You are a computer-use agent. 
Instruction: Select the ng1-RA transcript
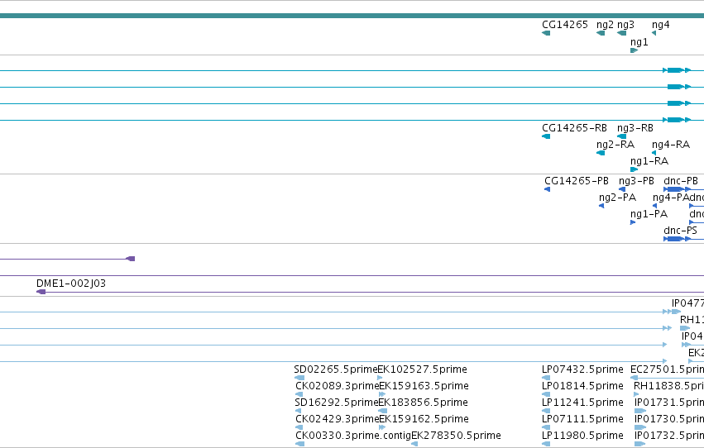click(634, 169)
